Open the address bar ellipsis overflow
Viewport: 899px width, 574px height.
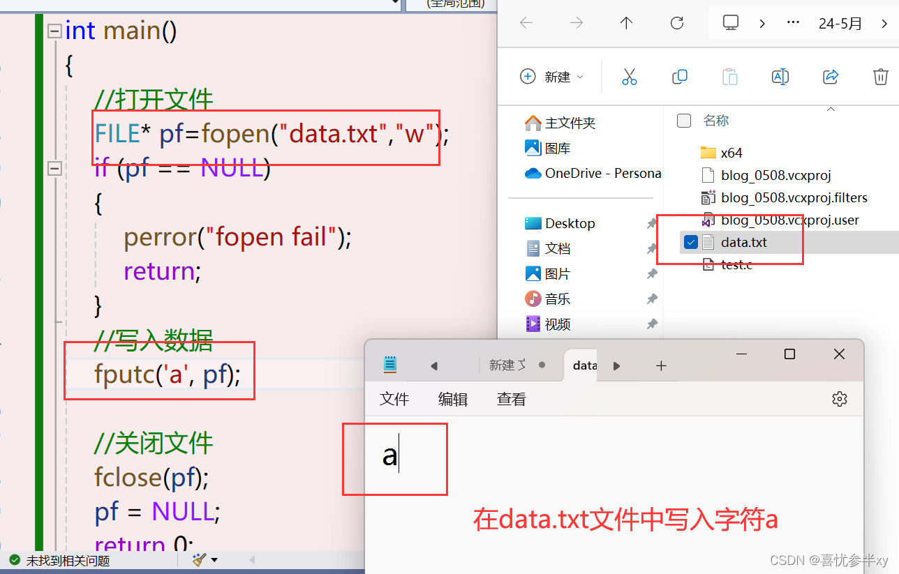point(793,23)
